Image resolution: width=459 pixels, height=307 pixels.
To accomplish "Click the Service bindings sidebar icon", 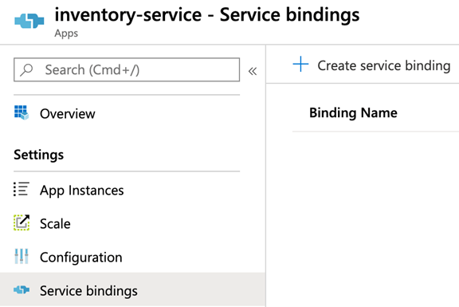I will pos(22,289).
